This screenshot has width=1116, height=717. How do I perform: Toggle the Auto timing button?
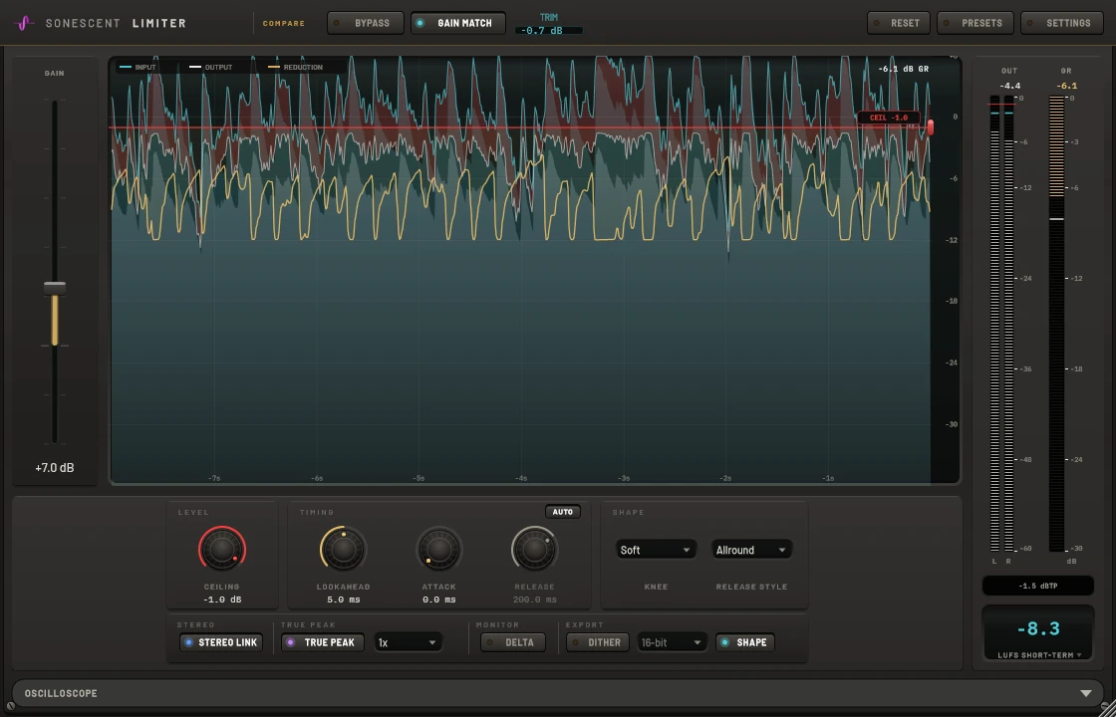[x=562, y=512]
